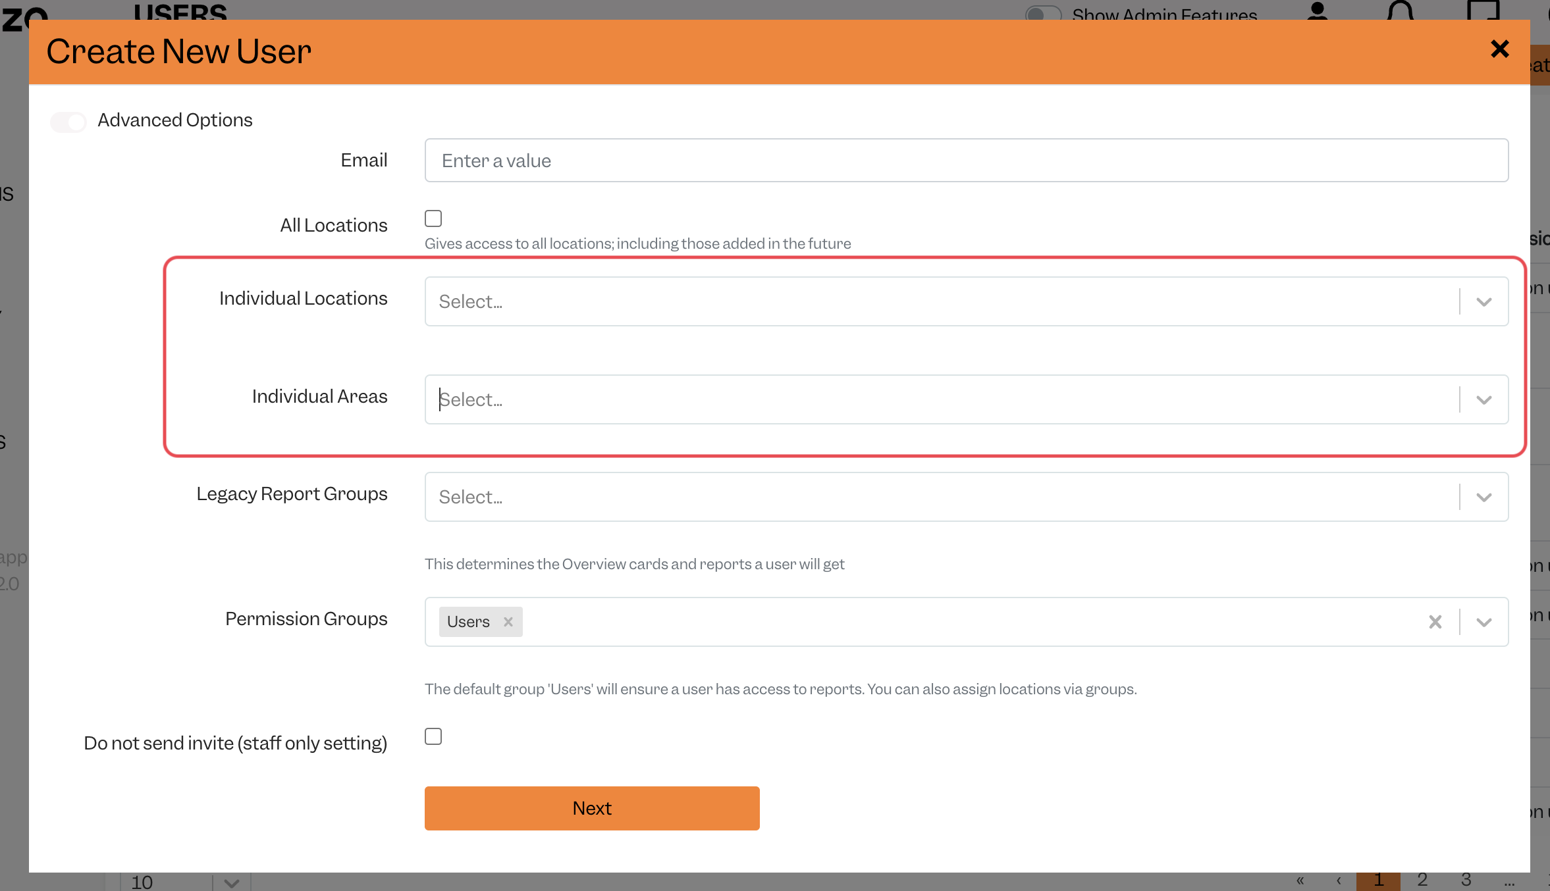Go to page 2 in pagination
This screenshot has height=891, width=1550.
click(1422, 880)
